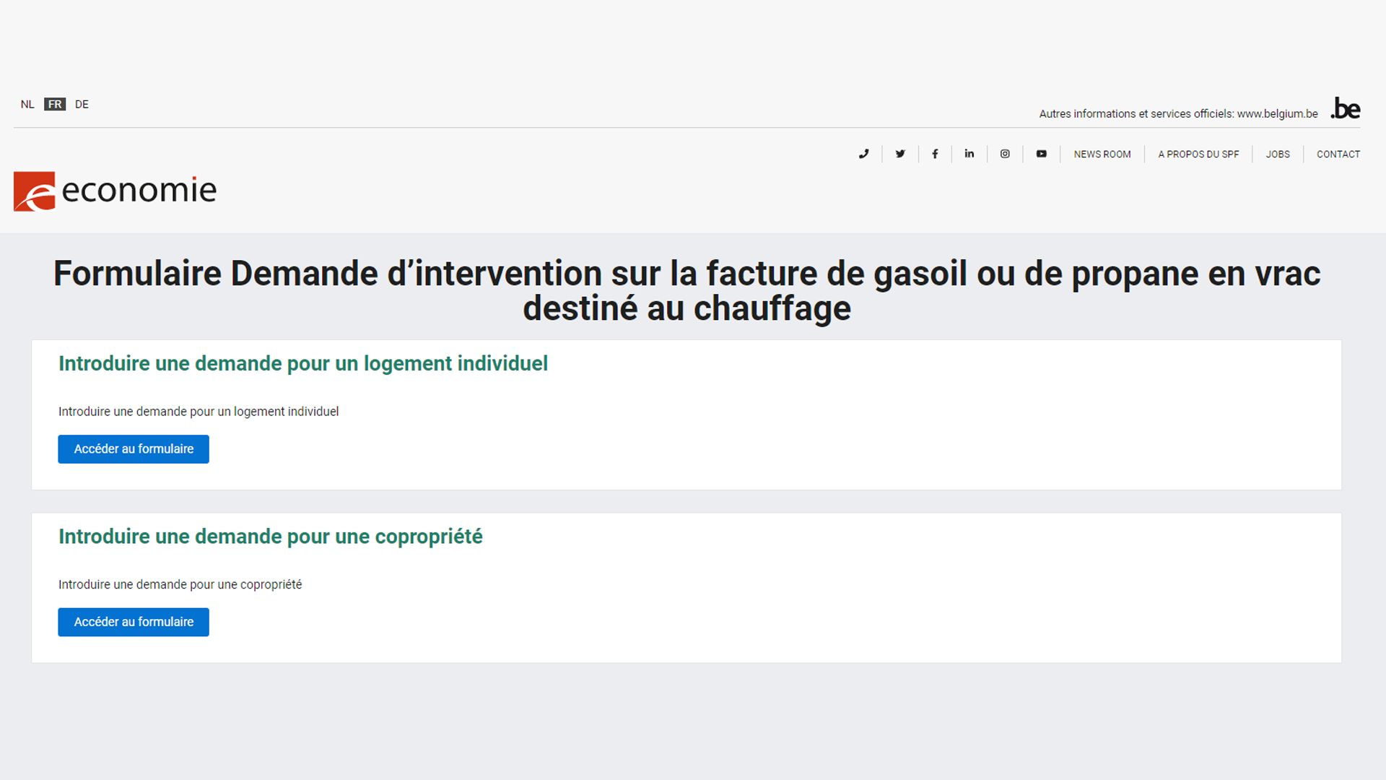This screenshot has width=1386, height=780.
Task: Open the LinkedIn icon link
Action: (x=969, y=154)
